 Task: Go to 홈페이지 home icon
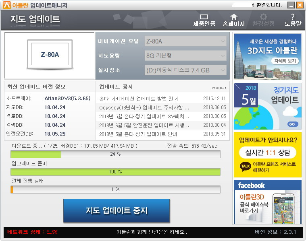233,20
